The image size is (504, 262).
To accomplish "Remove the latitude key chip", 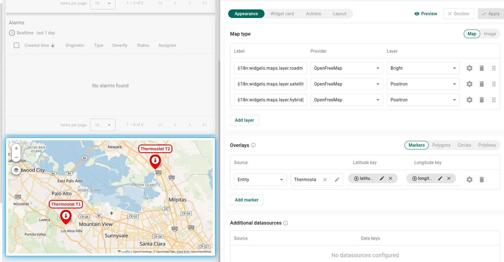I will click(391, 178).
